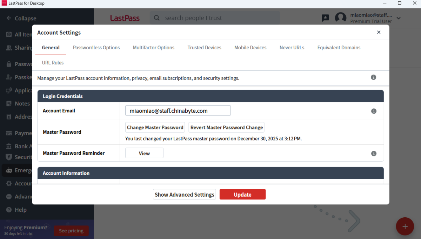Close the Account Settings dialog

(x=379, y=32)
